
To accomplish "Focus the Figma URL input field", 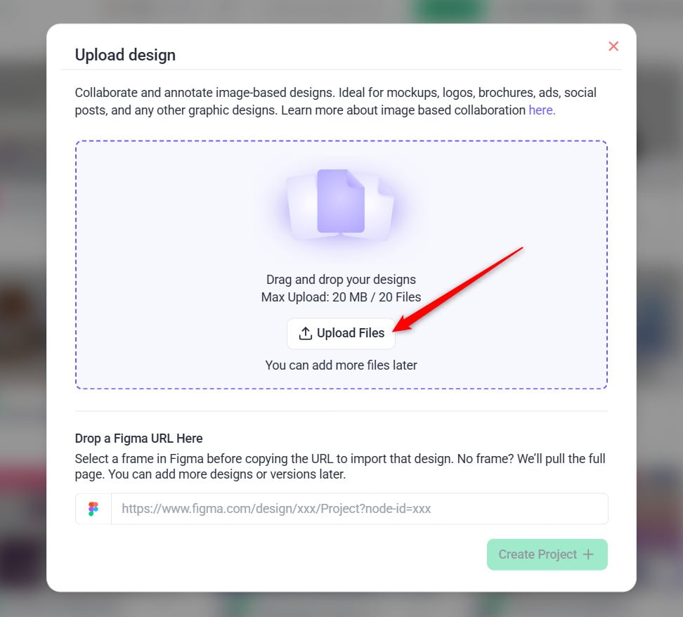I will 358,509.
